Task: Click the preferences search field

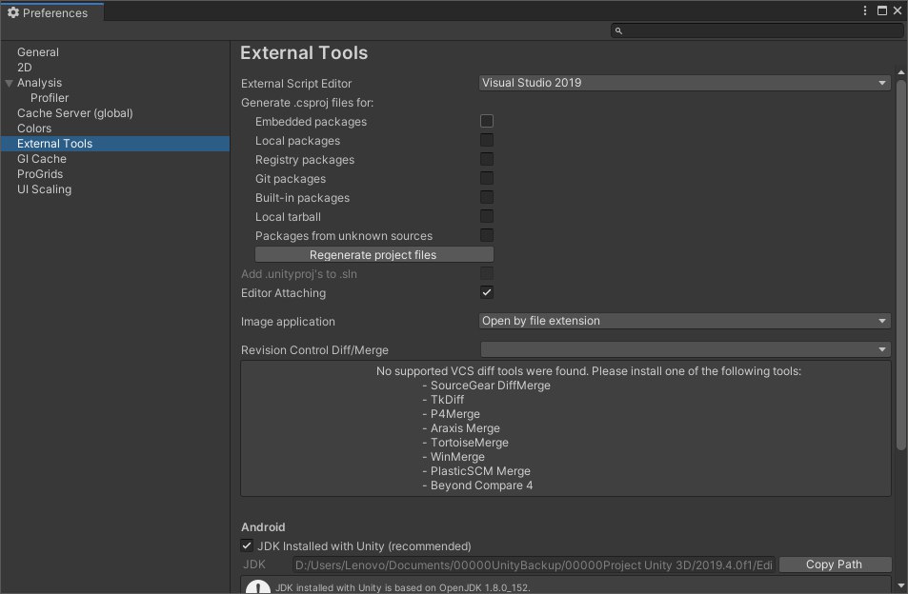Action: [x=757, y=30]
